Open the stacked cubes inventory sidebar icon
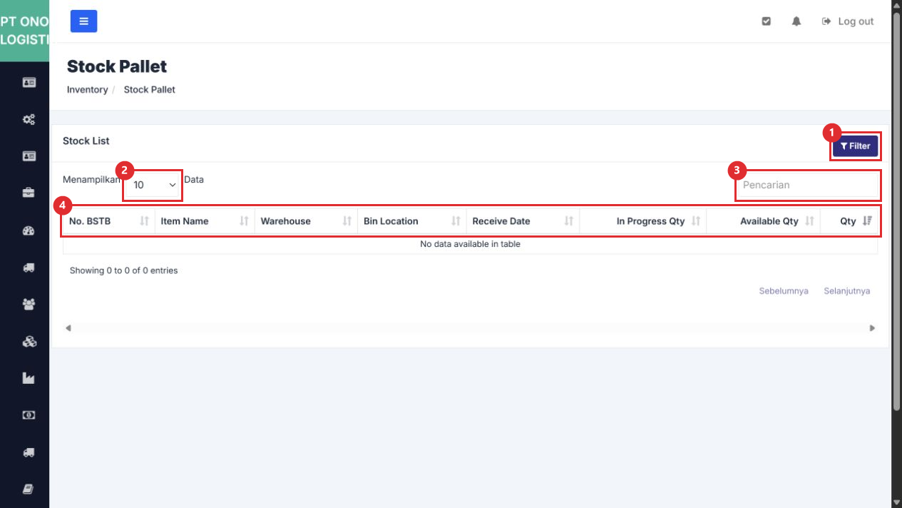This screenshot has height=508, width=902. [x=29, y=342]
